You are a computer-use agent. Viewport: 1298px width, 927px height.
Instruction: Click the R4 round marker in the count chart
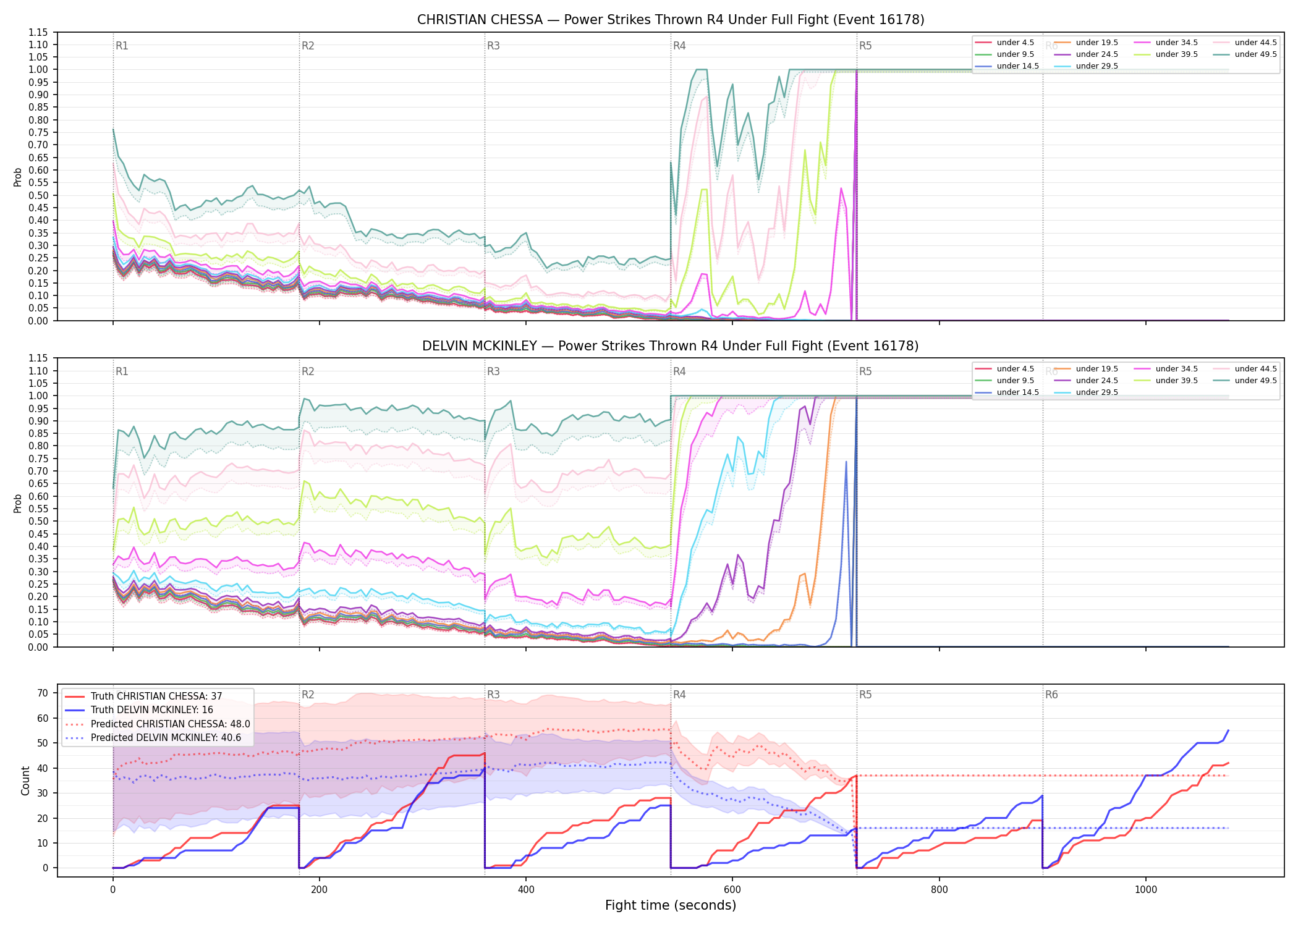tap(679, 695)
